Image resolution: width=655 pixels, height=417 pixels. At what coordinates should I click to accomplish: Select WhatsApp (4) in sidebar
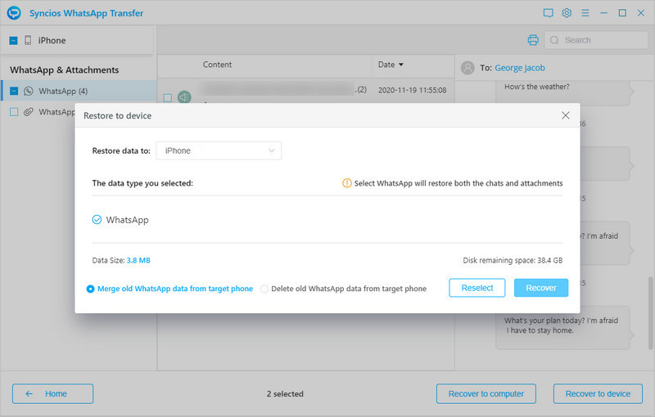79,91
